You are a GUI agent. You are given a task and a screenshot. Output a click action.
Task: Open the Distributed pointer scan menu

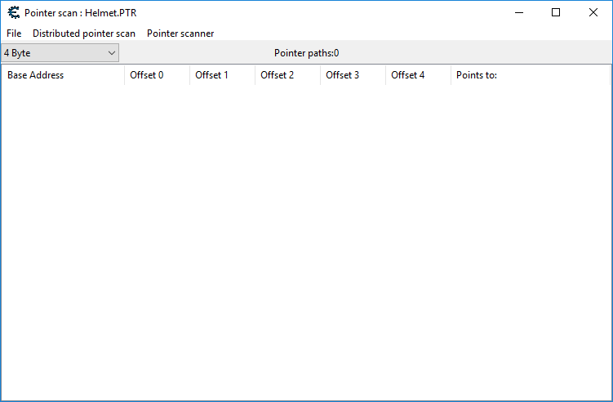(x=84, y=33)
